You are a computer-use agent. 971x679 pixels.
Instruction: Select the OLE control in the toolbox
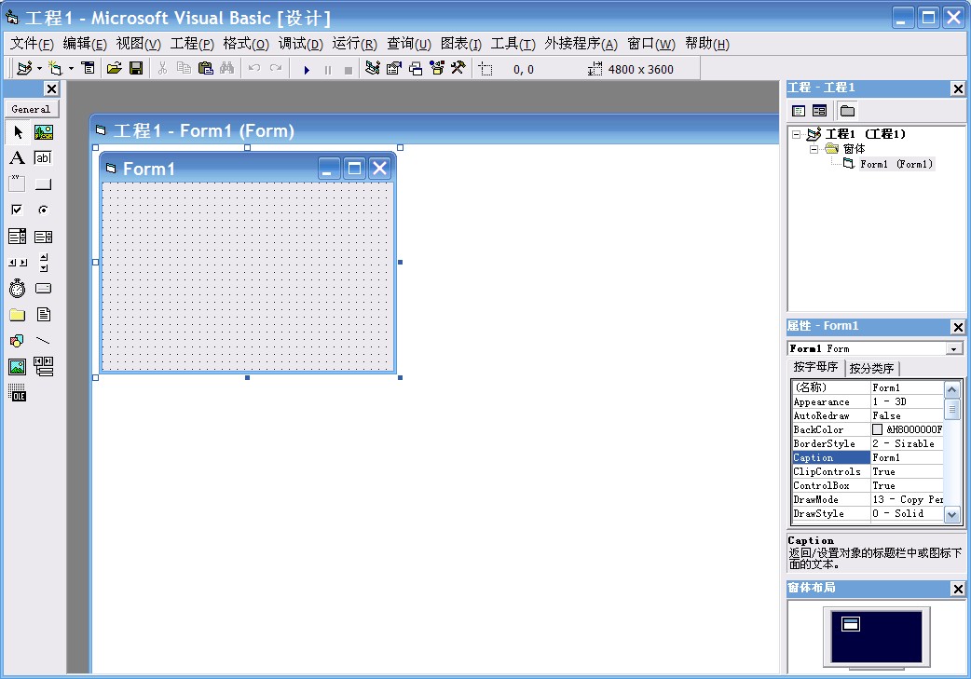[18, 392]
